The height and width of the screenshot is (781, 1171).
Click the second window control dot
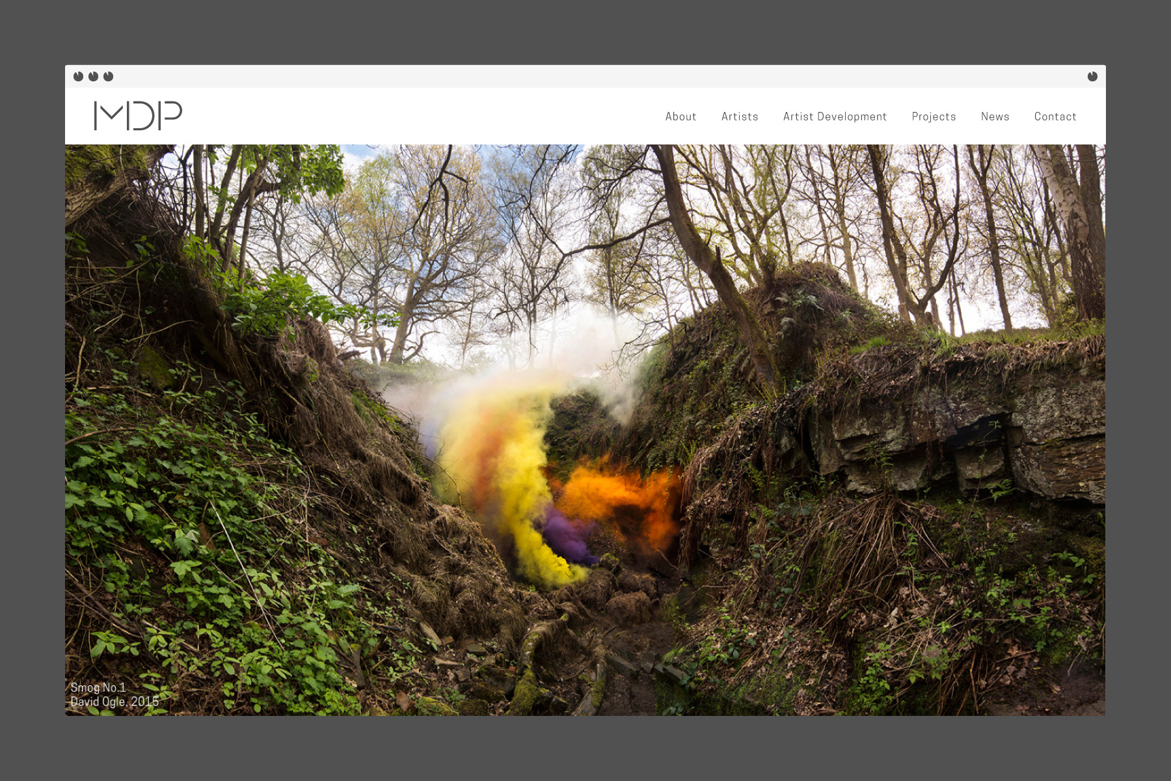tap(93, 76)
